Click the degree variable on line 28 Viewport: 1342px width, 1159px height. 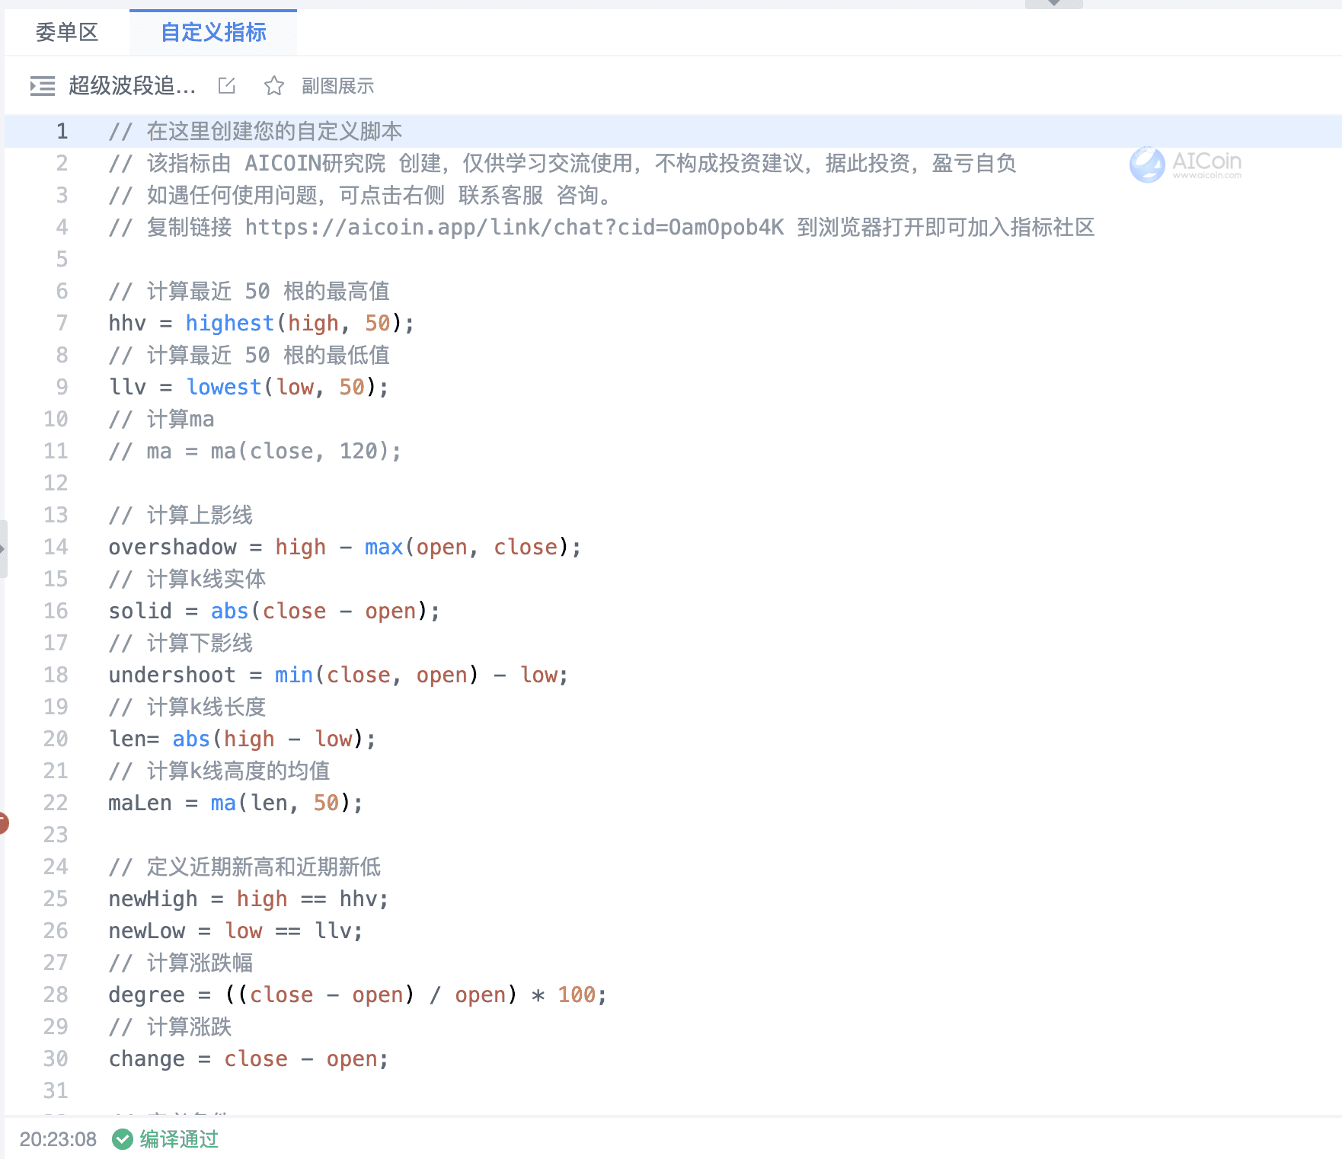(147, 995)
